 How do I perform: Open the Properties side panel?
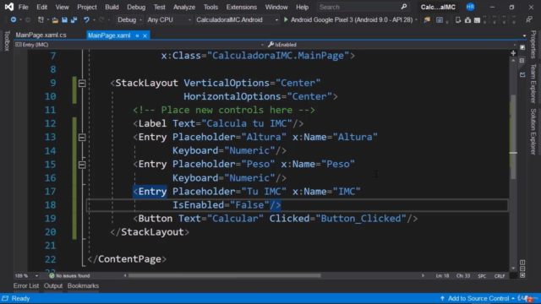pyautogui.click(x=533, y=45)
